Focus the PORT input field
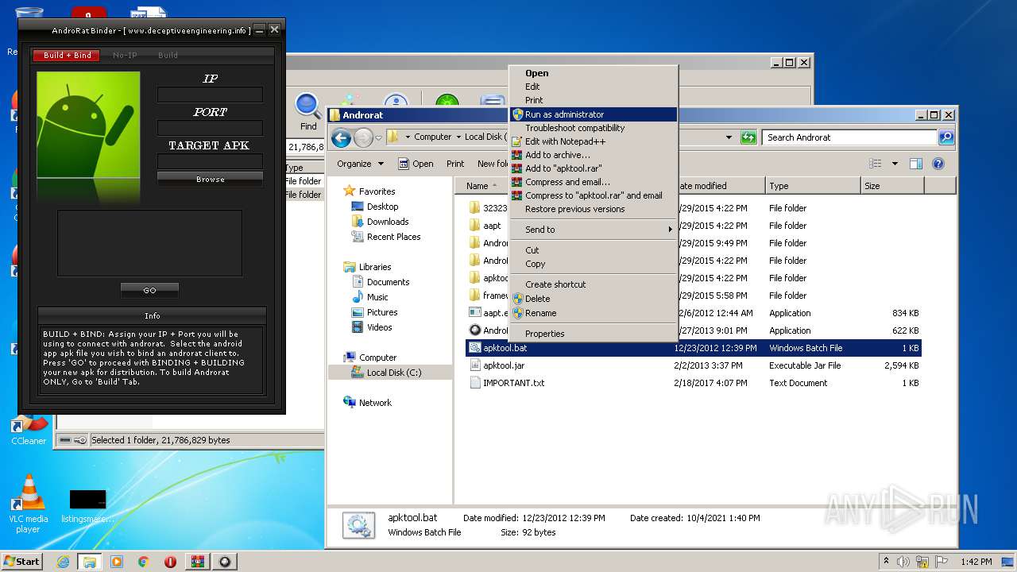Viewport: 1017px width, 572px height. coord(210,128)
